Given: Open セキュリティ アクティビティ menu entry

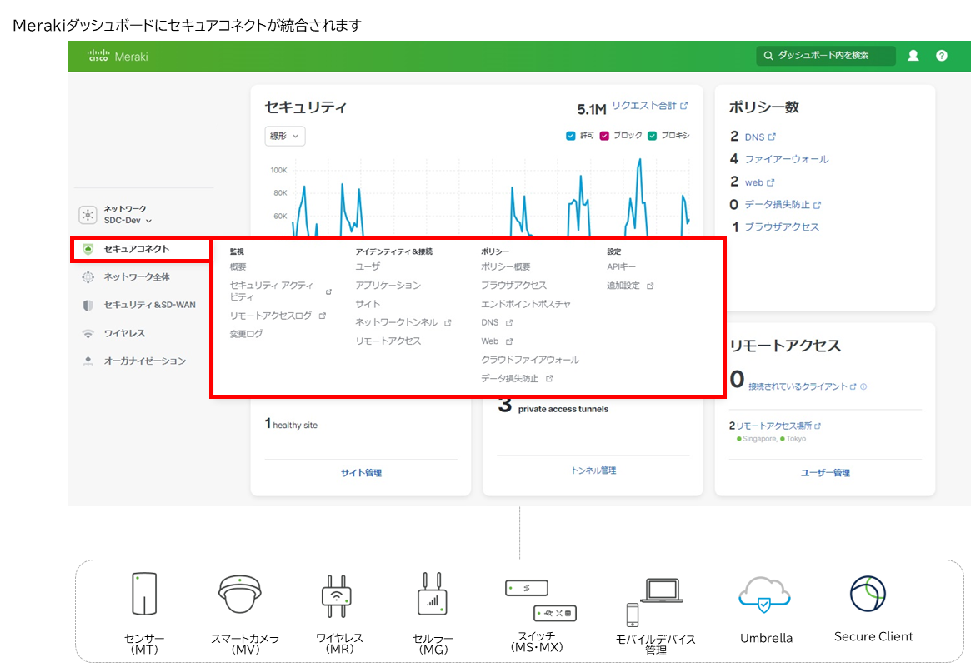Looking at the screenshot, I should click(271, 291).
